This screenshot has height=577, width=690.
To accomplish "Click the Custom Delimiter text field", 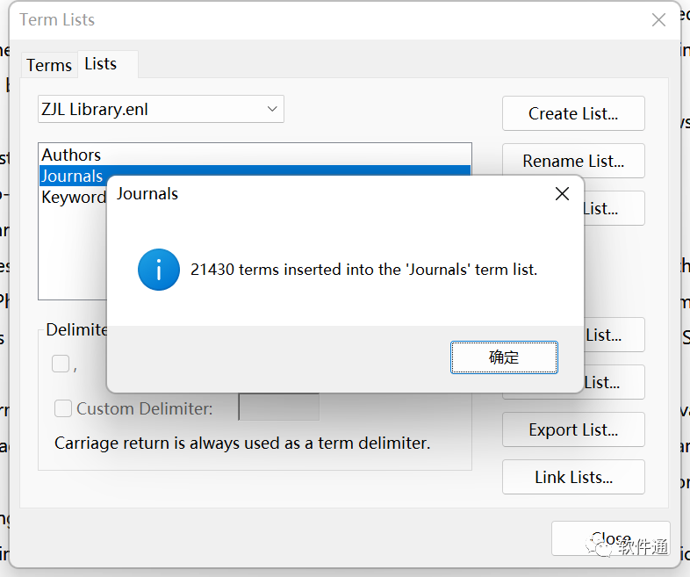I will click(278, 408).
